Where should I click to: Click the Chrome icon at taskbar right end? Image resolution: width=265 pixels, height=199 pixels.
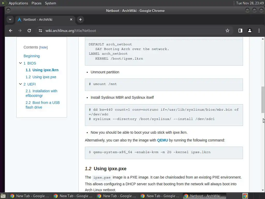point(245,196)
